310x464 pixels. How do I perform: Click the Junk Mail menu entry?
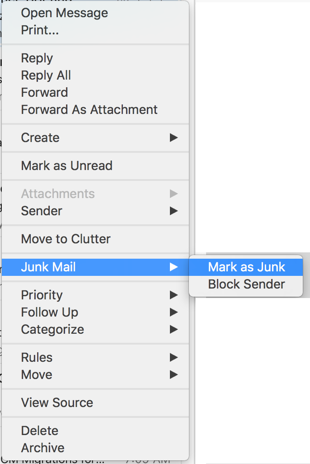(x=95, y=267)
